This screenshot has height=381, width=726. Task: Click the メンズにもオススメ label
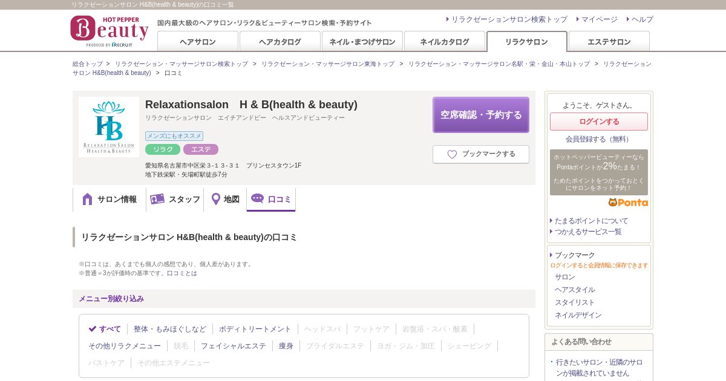click(x=174, y=136)
